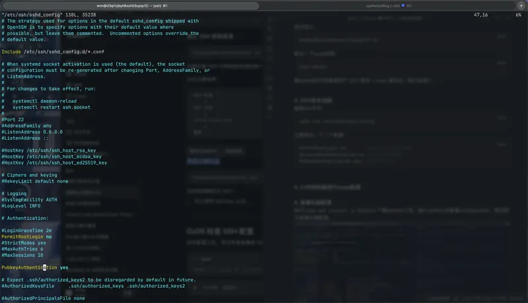
Task: Place cursor on Include /etc/ssh/sshd_config.d/*.conf line
Action: click(x=53, y=52)
